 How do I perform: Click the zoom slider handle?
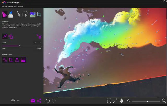coord(147,101)
